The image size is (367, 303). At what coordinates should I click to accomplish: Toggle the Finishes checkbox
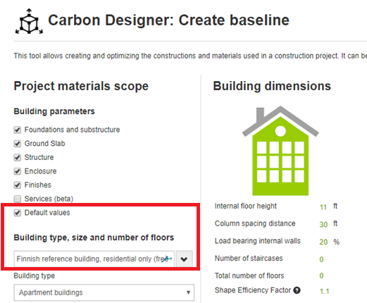click(x=18, y=185)
